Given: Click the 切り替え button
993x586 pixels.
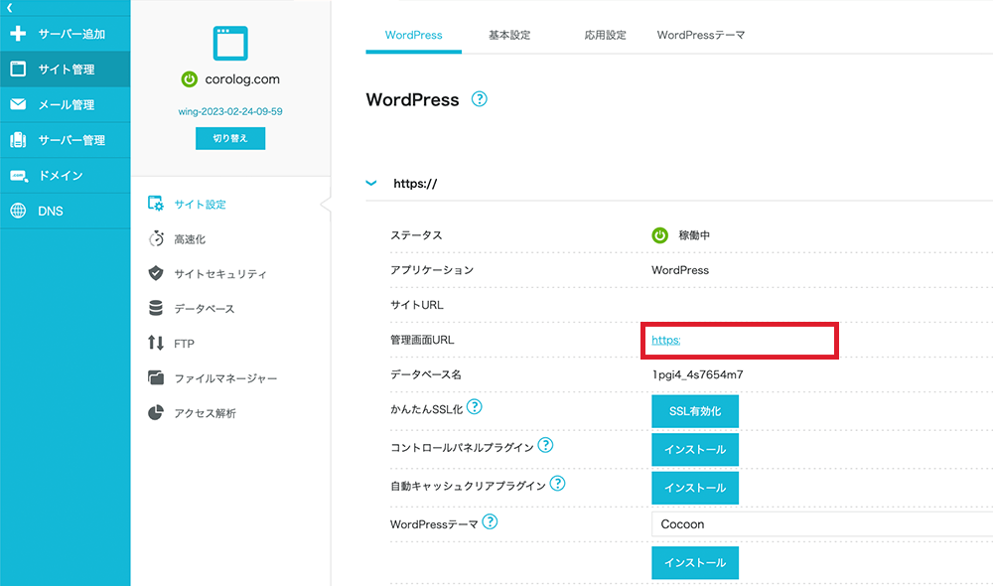Looking at the screenshot, I should click(230, 138).
